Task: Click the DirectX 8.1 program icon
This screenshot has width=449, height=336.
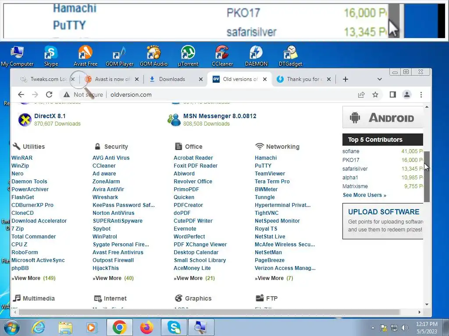Action: [25, 119]
